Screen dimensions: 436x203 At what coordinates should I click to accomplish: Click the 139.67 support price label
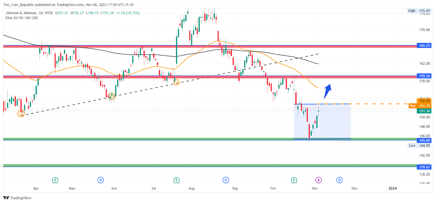[x=424, y=167]
